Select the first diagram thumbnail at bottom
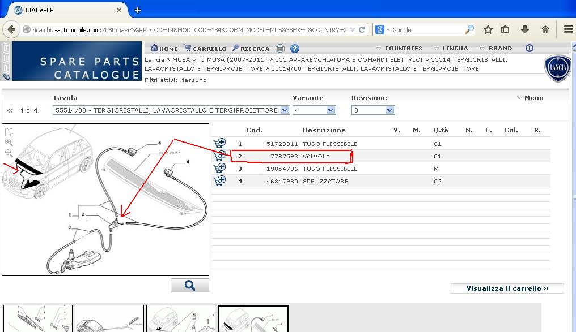This screenshot has width=576, height=332. coord(38,320)
